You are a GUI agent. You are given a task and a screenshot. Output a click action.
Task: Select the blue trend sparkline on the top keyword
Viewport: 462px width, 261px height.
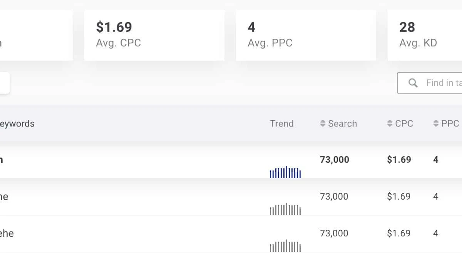pyautogui.click(x=285, y=172)
